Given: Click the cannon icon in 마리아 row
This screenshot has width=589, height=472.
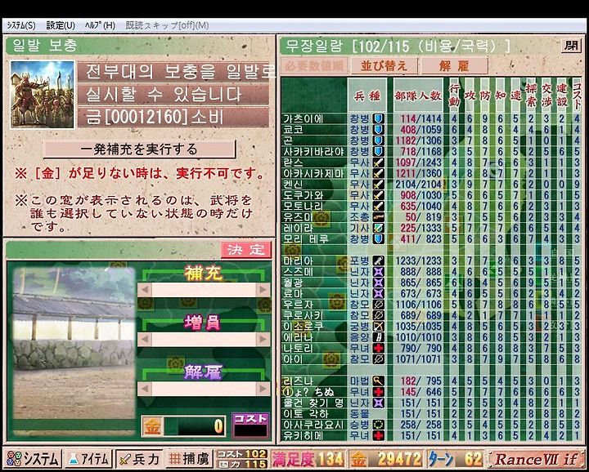Looking at the screenshot, I should [378, 260].
